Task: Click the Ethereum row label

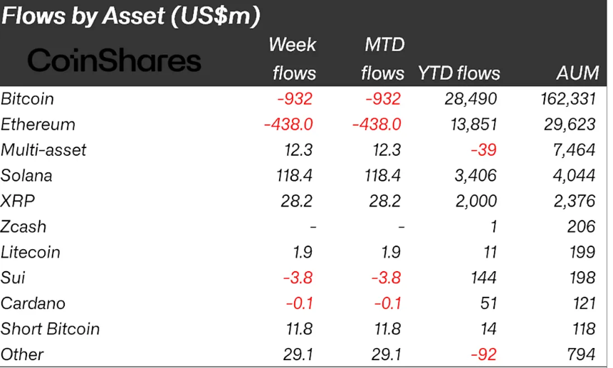Action: (x=38, y=124)
